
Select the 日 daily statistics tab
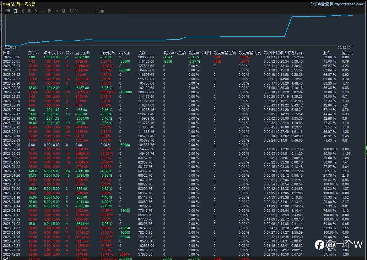click(15, 11)
